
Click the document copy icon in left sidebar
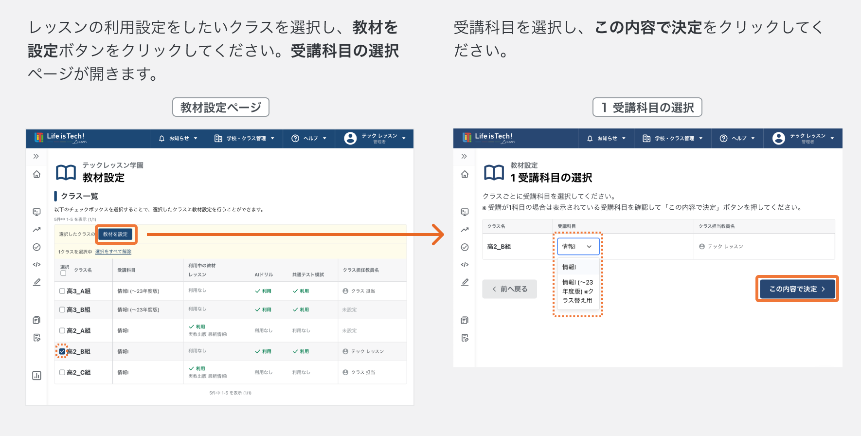point(36,320)
